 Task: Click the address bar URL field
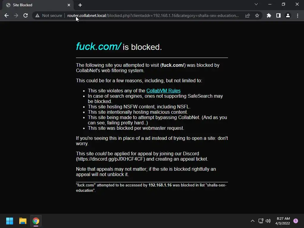point(153,15)
